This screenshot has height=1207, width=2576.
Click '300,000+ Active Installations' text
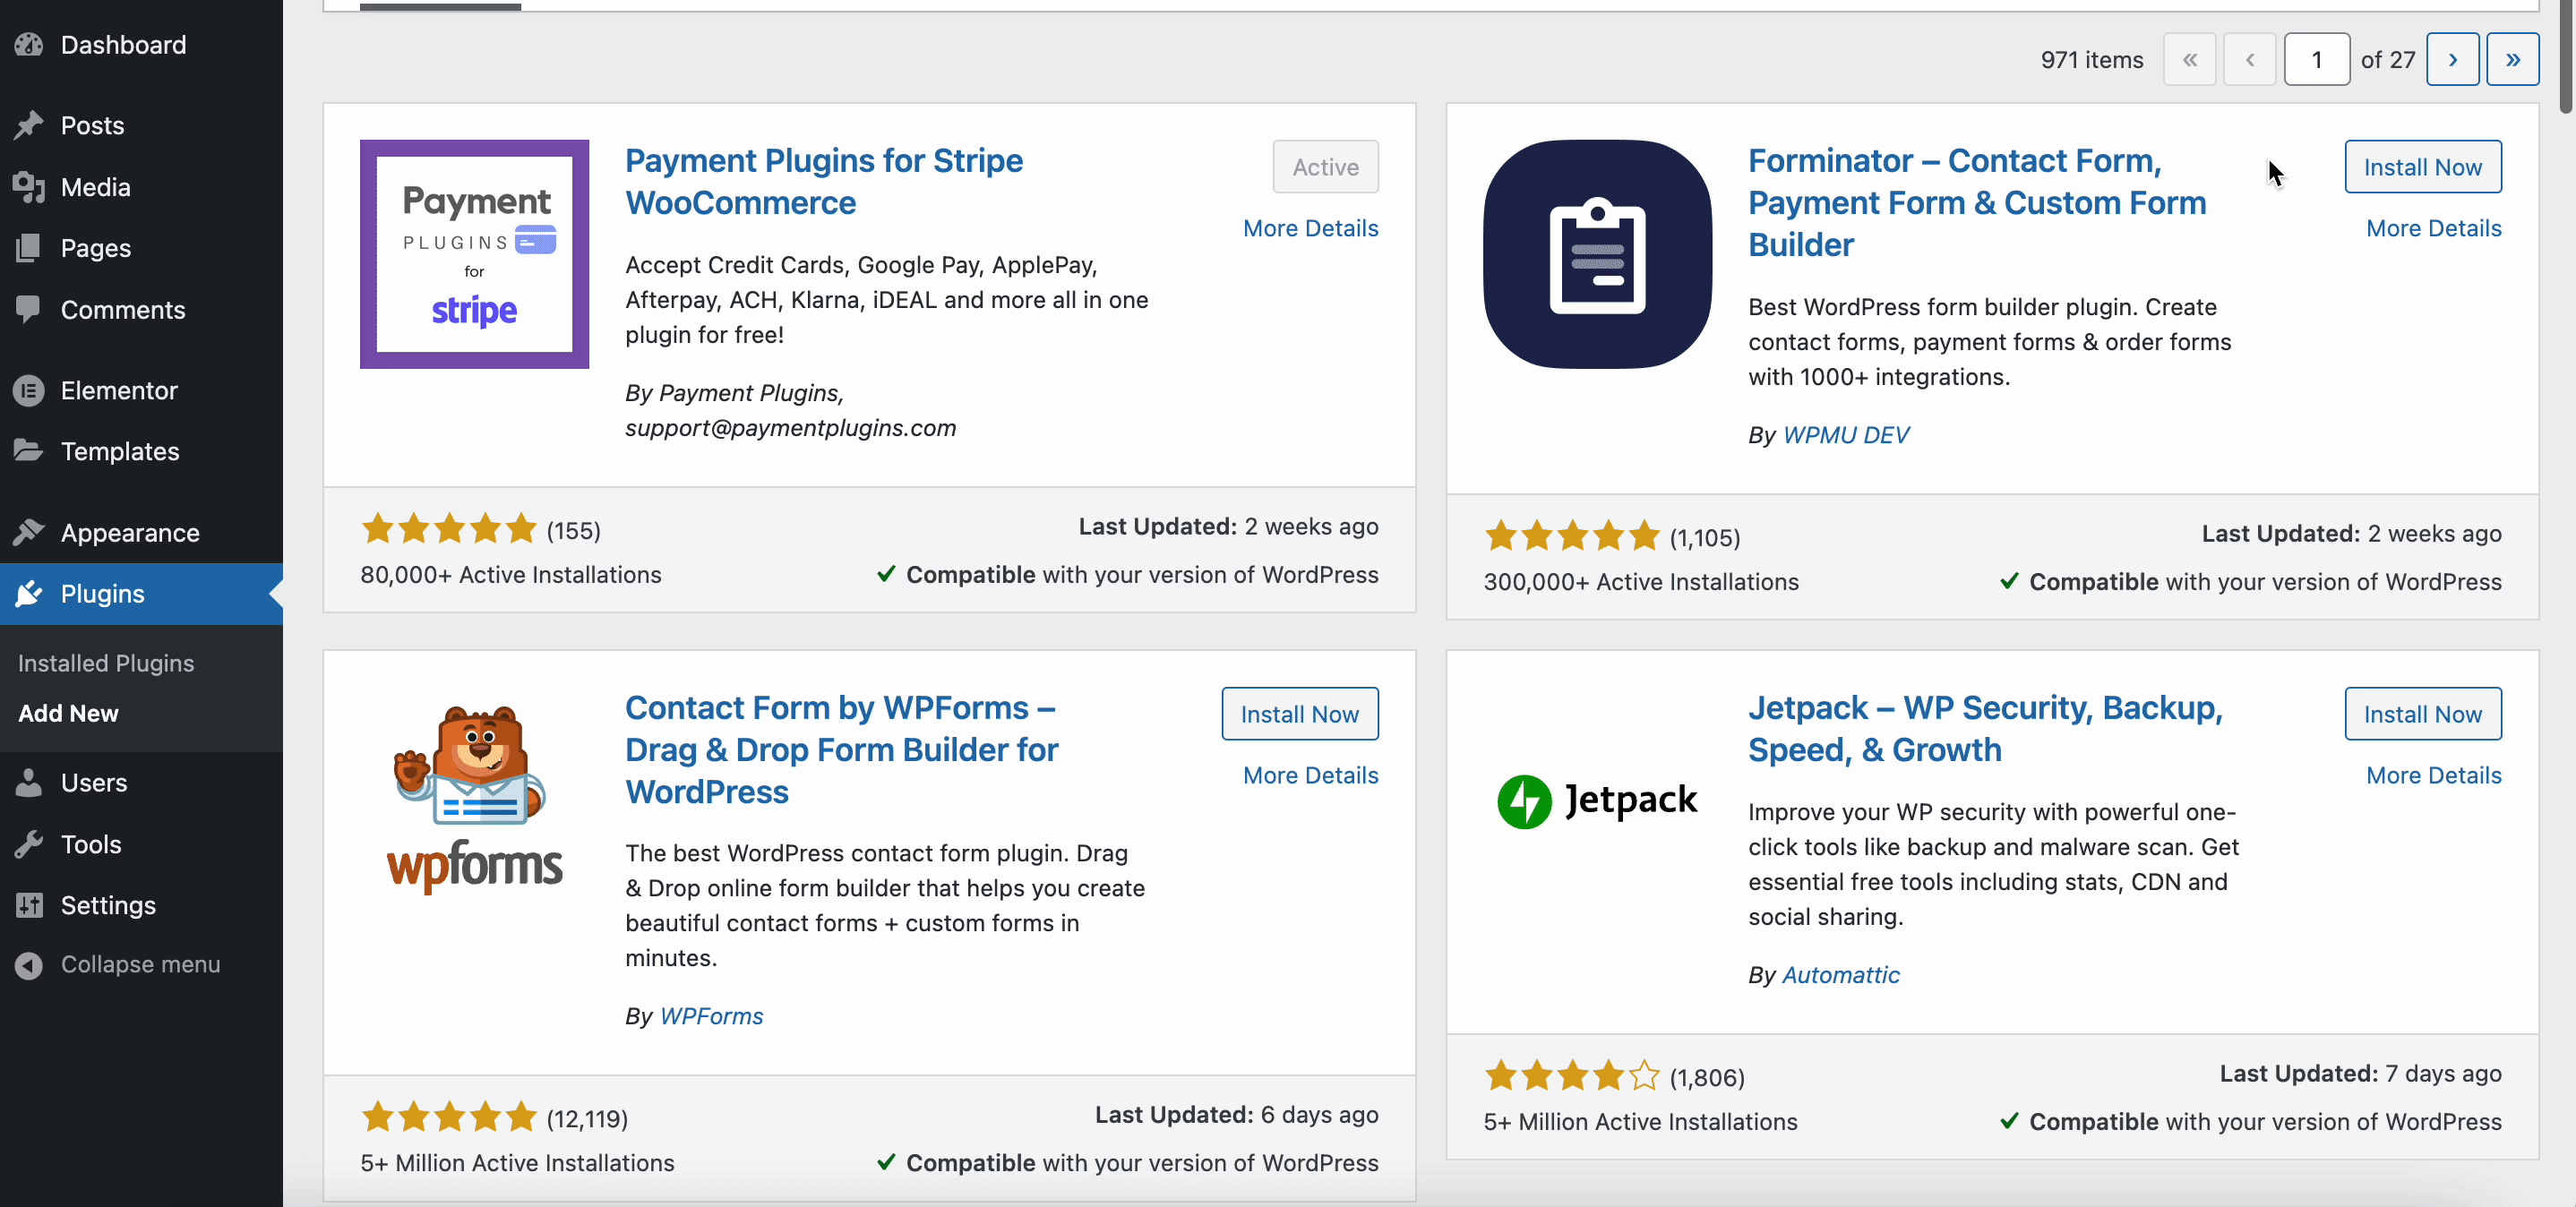click(1640, 582)
